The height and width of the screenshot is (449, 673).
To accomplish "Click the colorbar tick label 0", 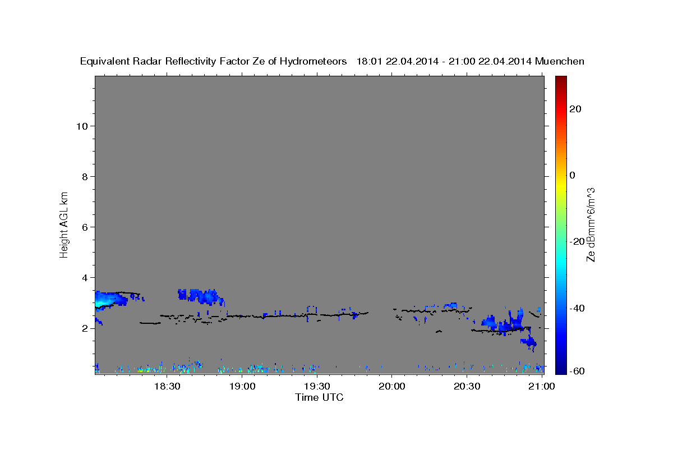I will (573, 175).
